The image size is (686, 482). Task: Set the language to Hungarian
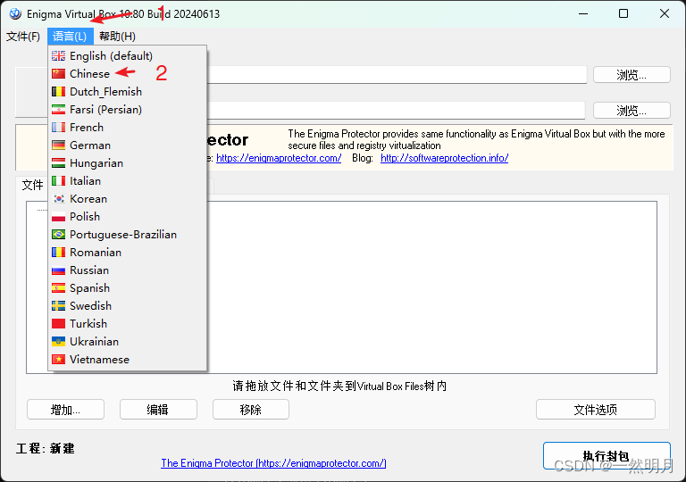[x=127, y=163]
